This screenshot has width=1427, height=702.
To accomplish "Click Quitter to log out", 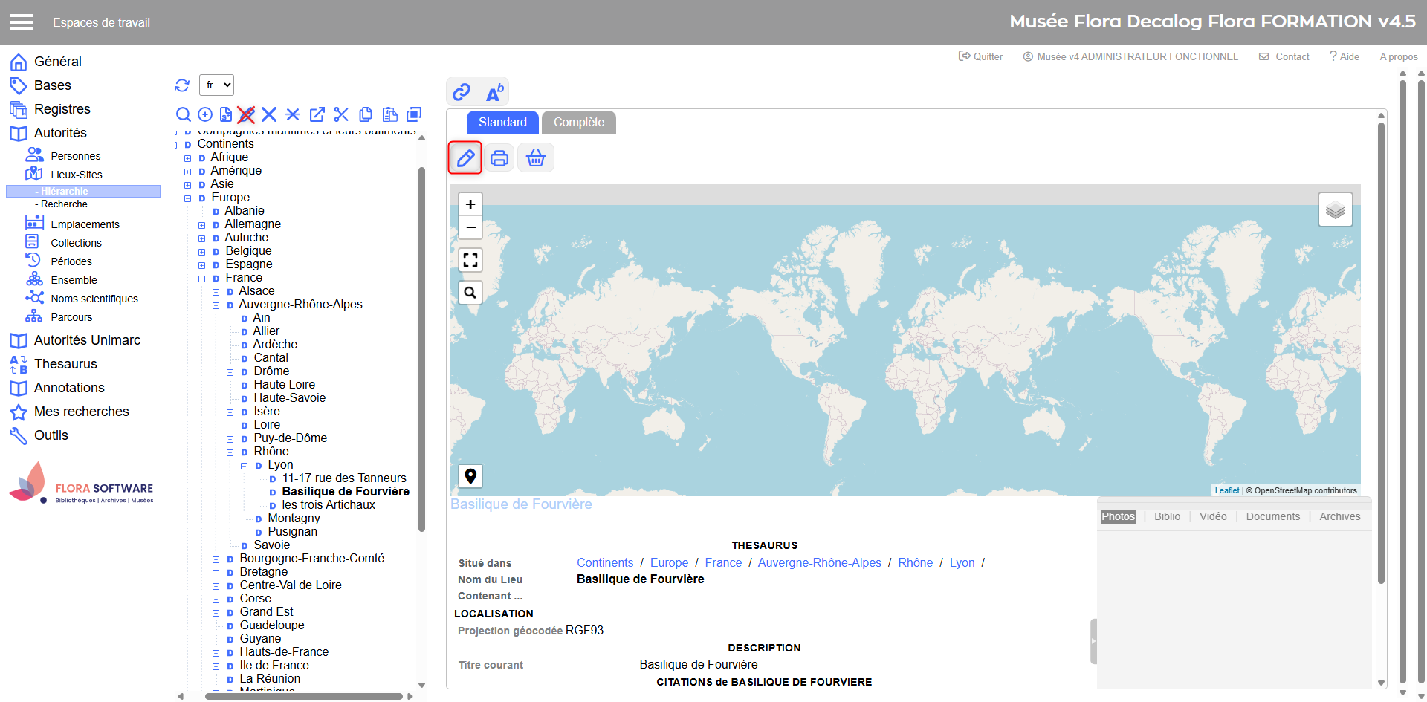I will [x=980, y=56].
